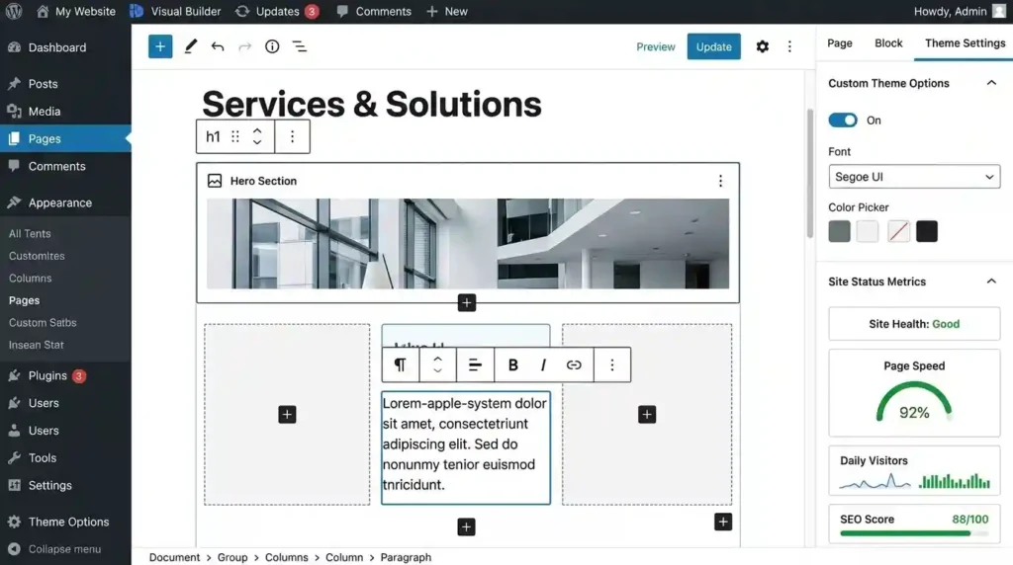
Task: Toggle italic formatting
Action: coord(543,365)
